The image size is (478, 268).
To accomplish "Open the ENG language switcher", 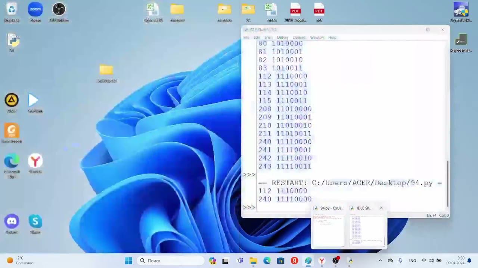I will pos(412,261).
